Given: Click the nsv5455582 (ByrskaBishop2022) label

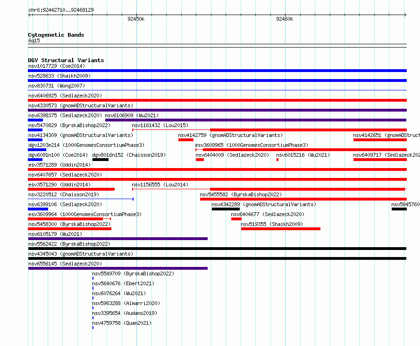Looking at the screenshot, I should point(241,194).
